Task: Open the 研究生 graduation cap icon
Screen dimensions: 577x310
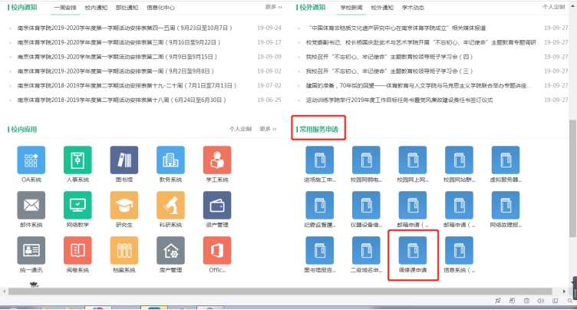Action: pyautogui.click(x=124, y=205)
